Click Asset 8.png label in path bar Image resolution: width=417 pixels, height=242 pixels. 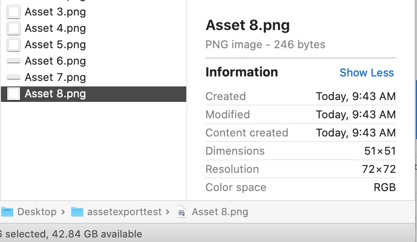[220, 212]
